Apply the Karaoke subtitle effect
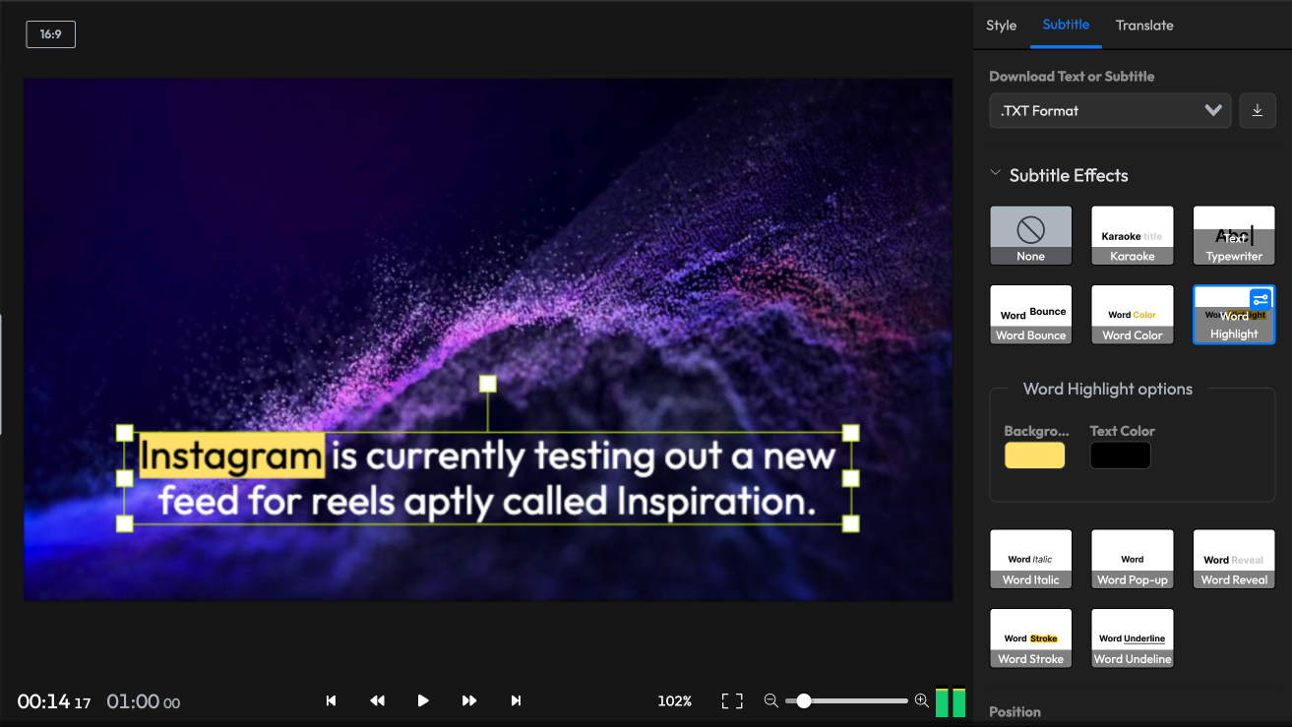The width and height of the screenshot is (1292, 727). 1133,236
